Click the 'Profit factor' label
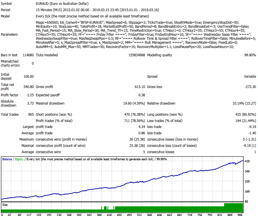Viewport: 258px width, 216px height. click(9, 95)
